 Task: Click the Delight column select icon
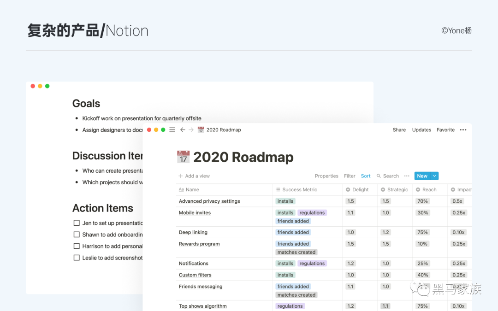click(x=348, y=189)
